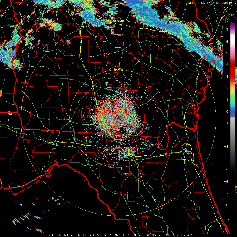Click the "4" value on the color scale
The height and width of the screenshot is (237, 237).
click(x=227, y=65)
